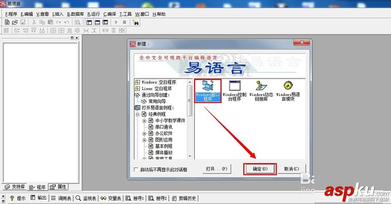Open the I.插入 menu
The image size is (391, 204).
click(58, 14)
